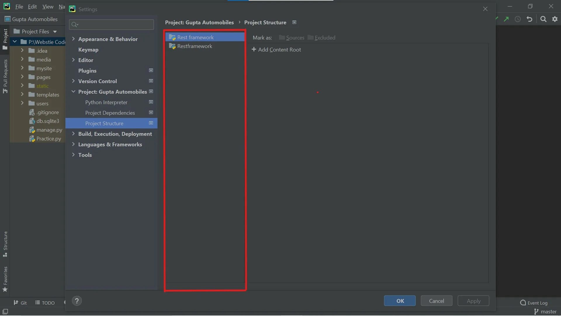Collapse Project: Gupta Automobiles settings section
This screenshot has height=316, width=561.
click(x=73, y=92)
